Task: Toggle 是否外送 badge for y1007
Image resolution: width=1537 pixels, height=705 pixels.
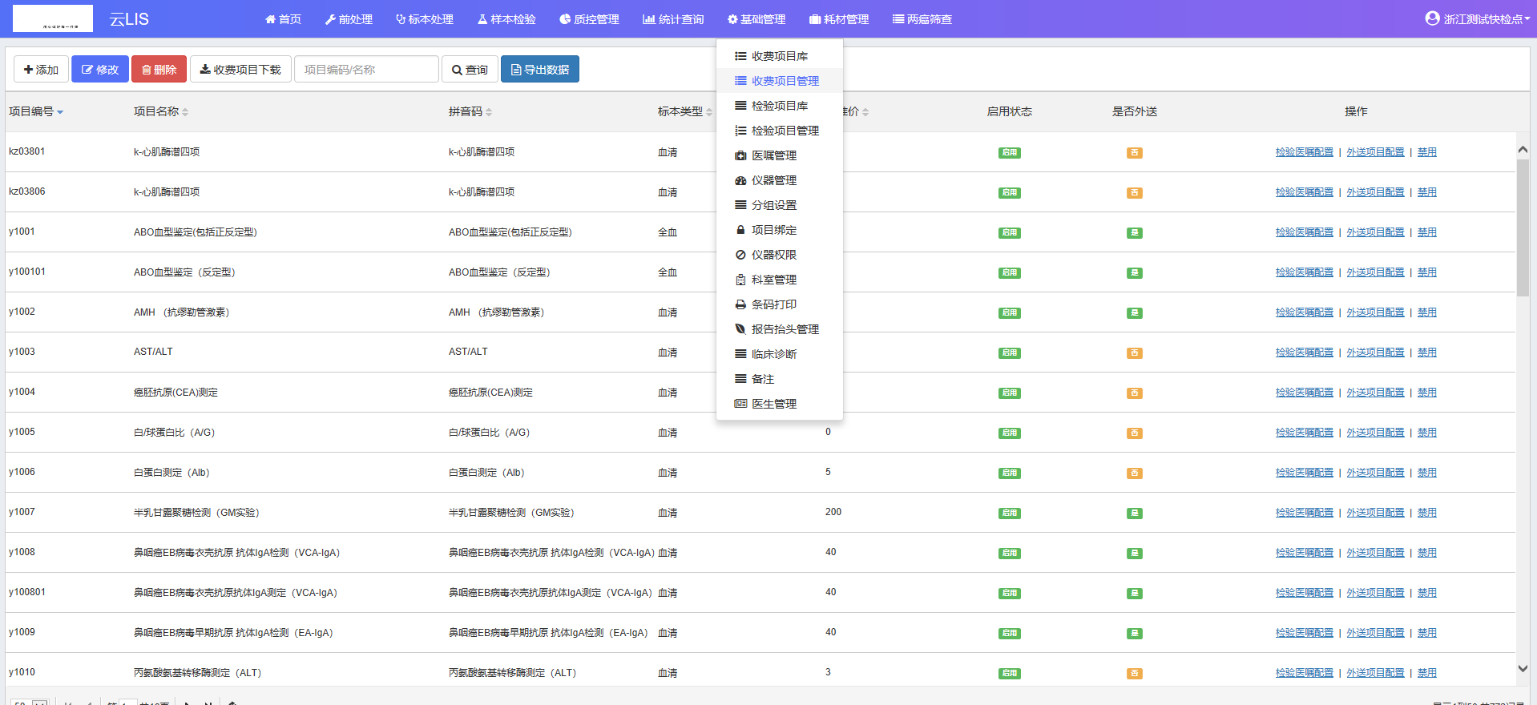Action: pyautogui.click(x=1134, y=513)
